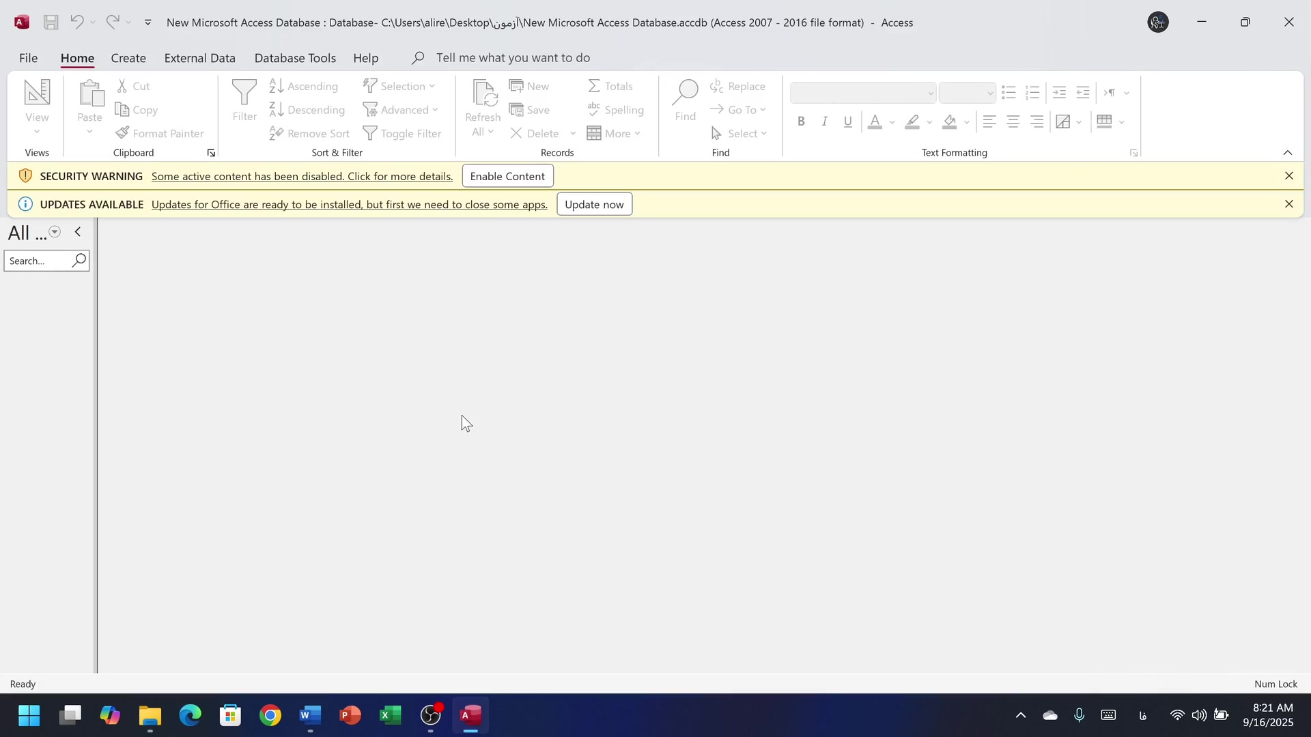Click the font color A swatch
This screenshot has height=737, width=1311.
(875, 122)
